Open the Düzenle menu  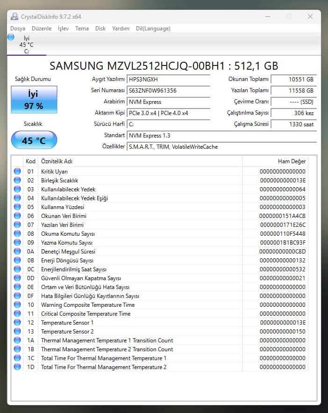coord(42,29)
